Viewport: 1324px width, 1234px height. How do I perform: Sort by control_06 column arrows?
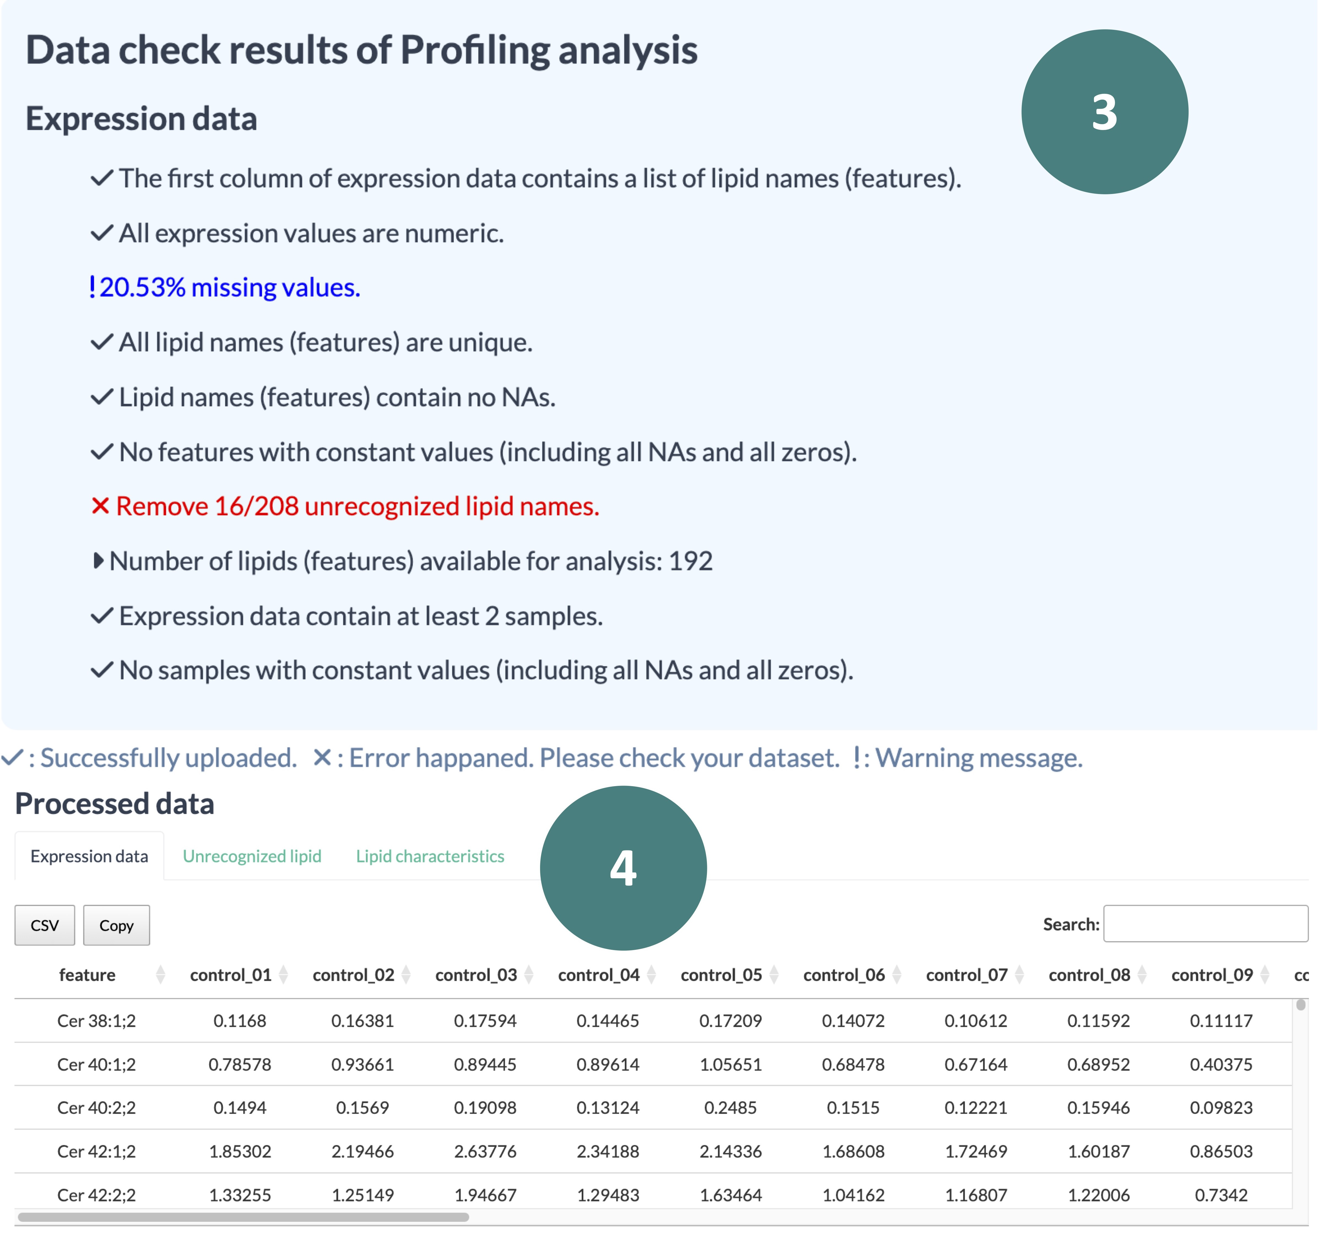pos(896,975)
